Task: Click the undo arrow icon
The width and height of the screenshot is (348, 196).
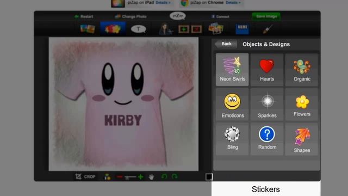Action: coord(164,176)
